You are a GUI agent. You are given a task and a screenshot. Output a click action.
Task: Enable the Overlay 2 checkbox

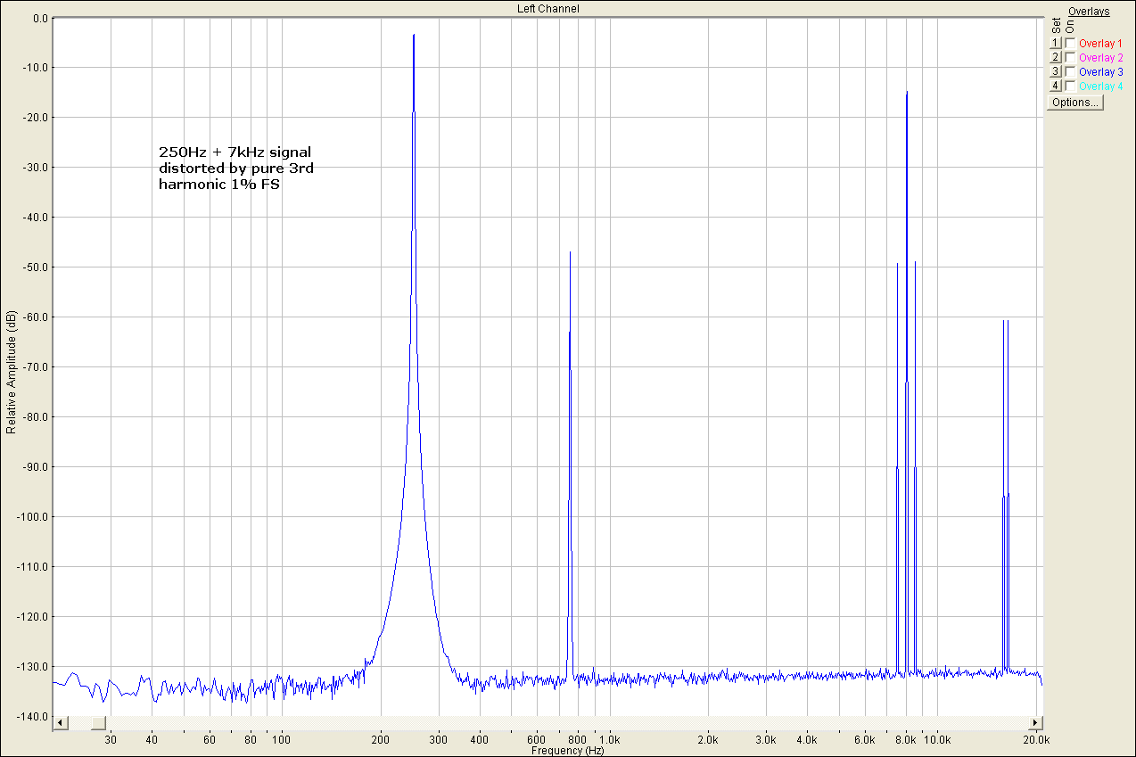point(1070,57)
